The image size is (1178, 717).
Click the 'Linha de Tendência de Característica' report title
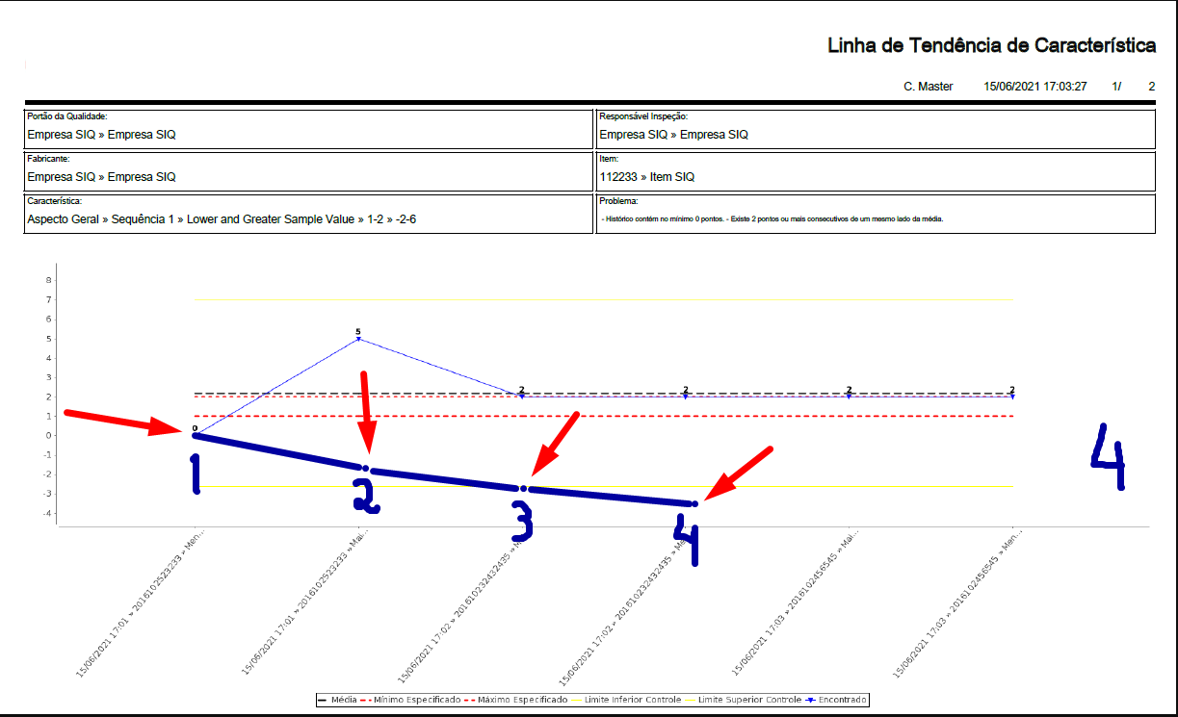point(992,45)
